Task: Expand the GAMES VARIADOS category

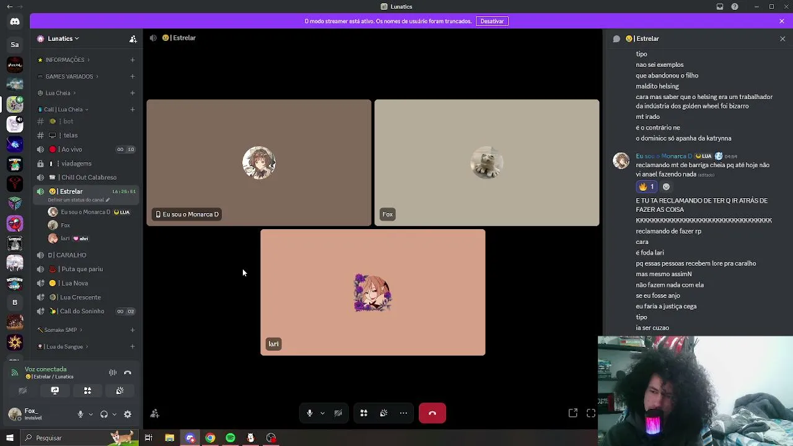Action: coord(69,76)
